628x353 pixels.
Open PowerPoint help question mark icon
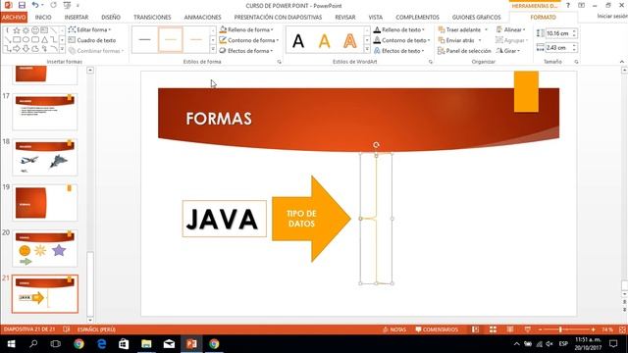(567, 5)
